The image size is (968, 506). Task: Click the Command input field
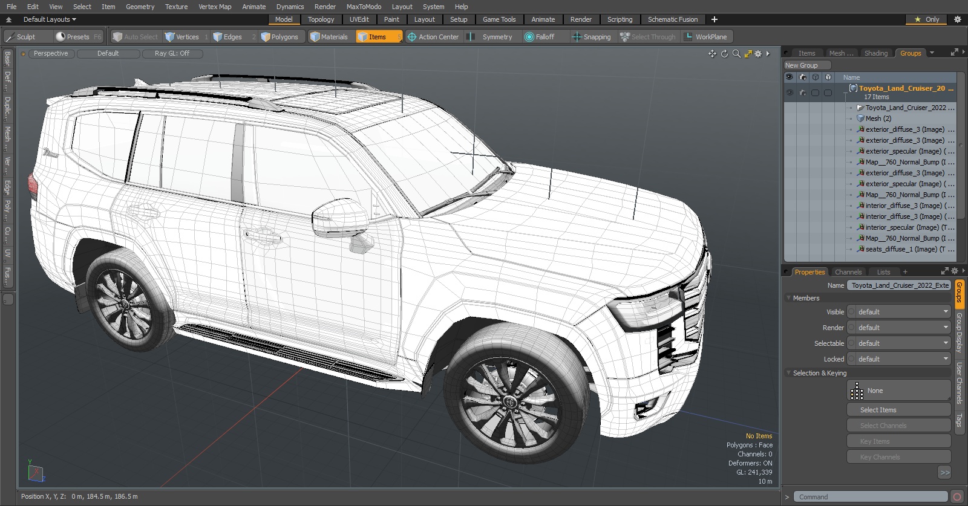click(x=870, y=497)
